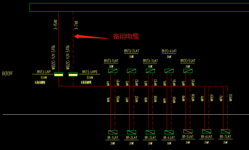Select the WP5 circuit label

tap(183, 83)
